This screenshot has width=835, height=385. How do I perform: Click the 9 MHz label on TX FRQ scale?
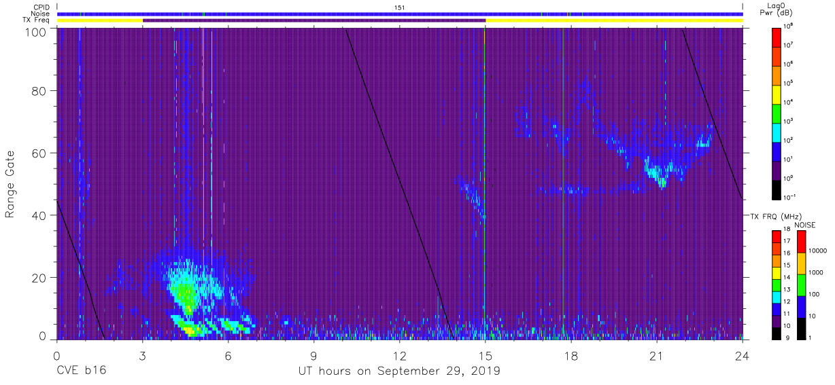(787, 337)
